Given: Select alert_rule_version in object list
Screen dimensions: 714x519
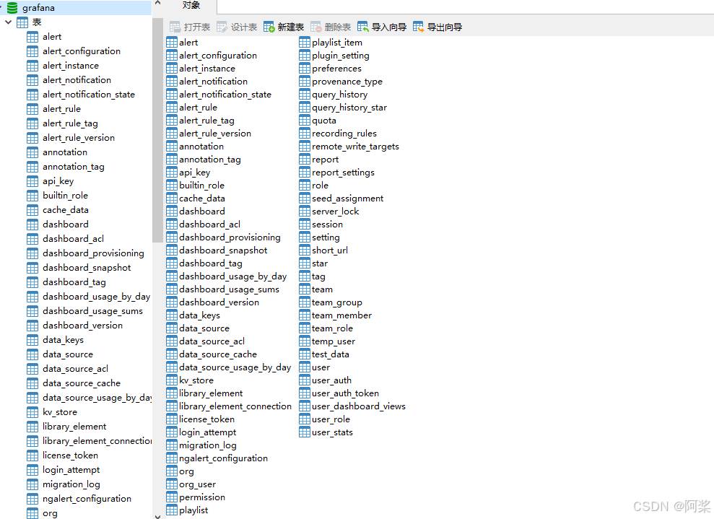Looking at the screenshot, I should pyautogui.click(x=215, y=134).
